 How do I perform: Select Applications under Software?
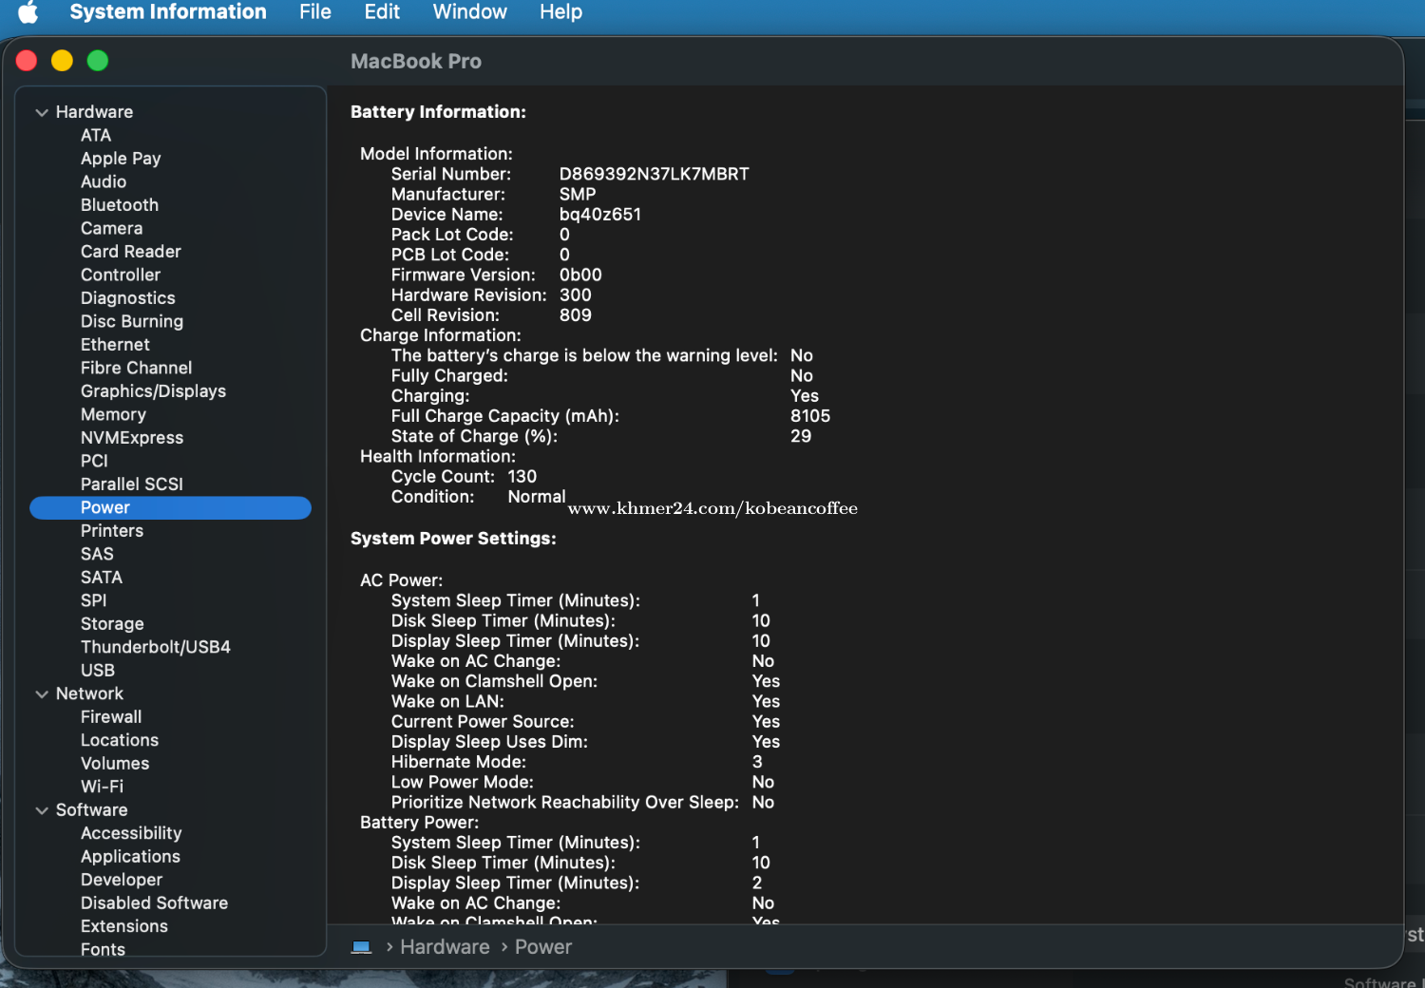click(x=130, y=857)
